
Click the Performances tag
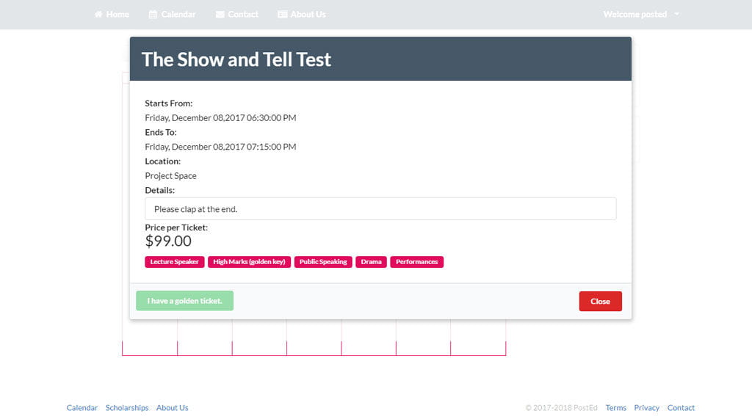pyautogui.click(x=416, y=262)
